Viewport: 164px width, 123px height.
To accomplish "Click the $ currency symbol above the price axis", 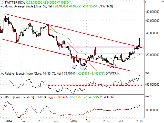I will 146,2.
